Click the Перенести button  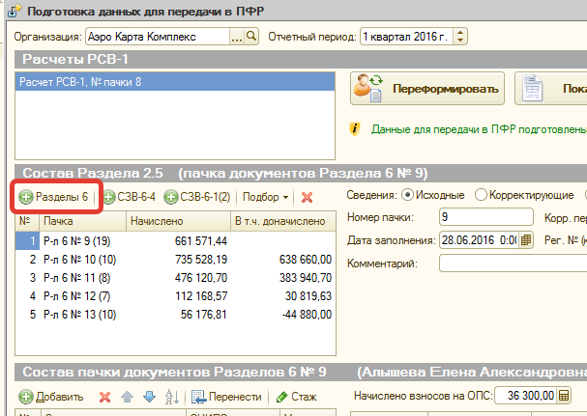[x=226, y=397]
